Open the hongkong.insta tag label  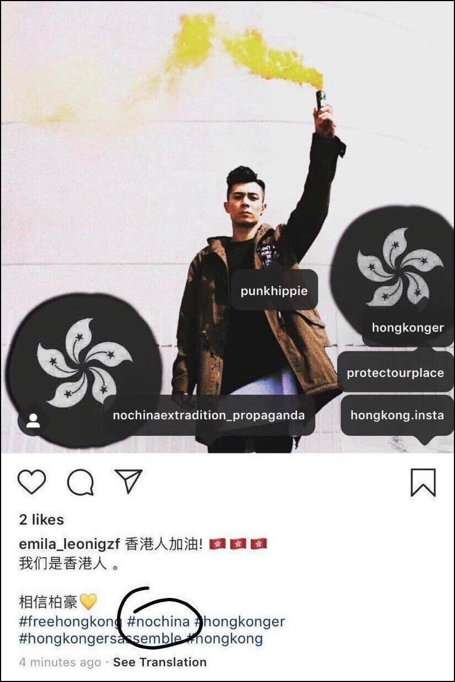click(397, 415)
